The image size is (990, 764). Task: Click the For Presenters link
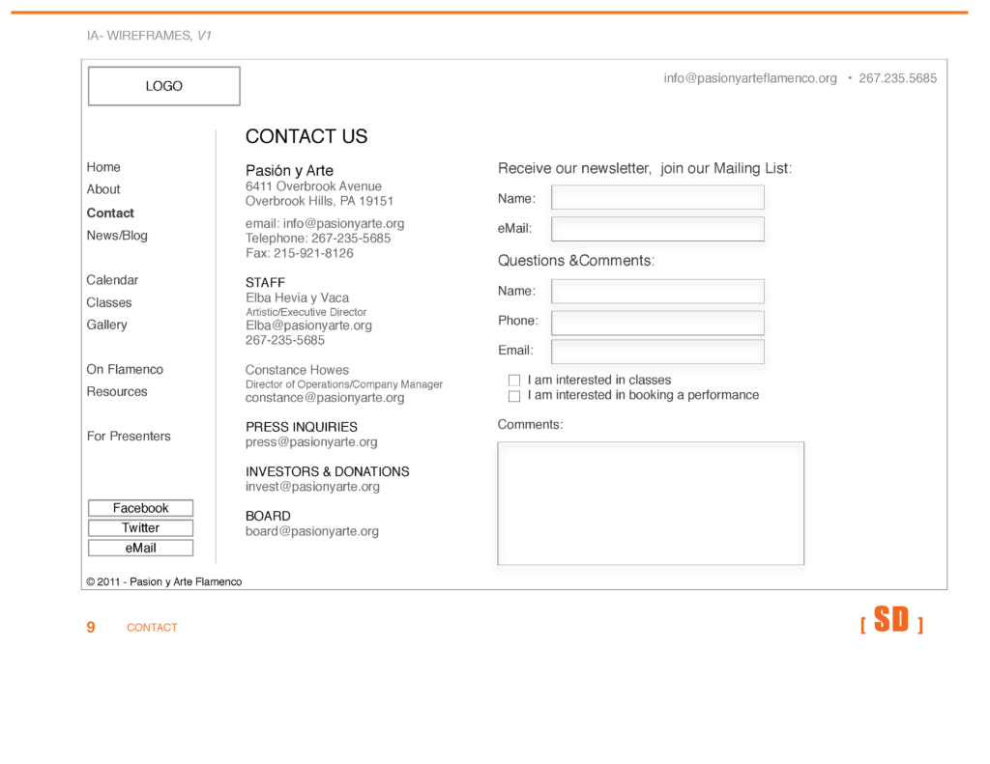coord(129,436)
